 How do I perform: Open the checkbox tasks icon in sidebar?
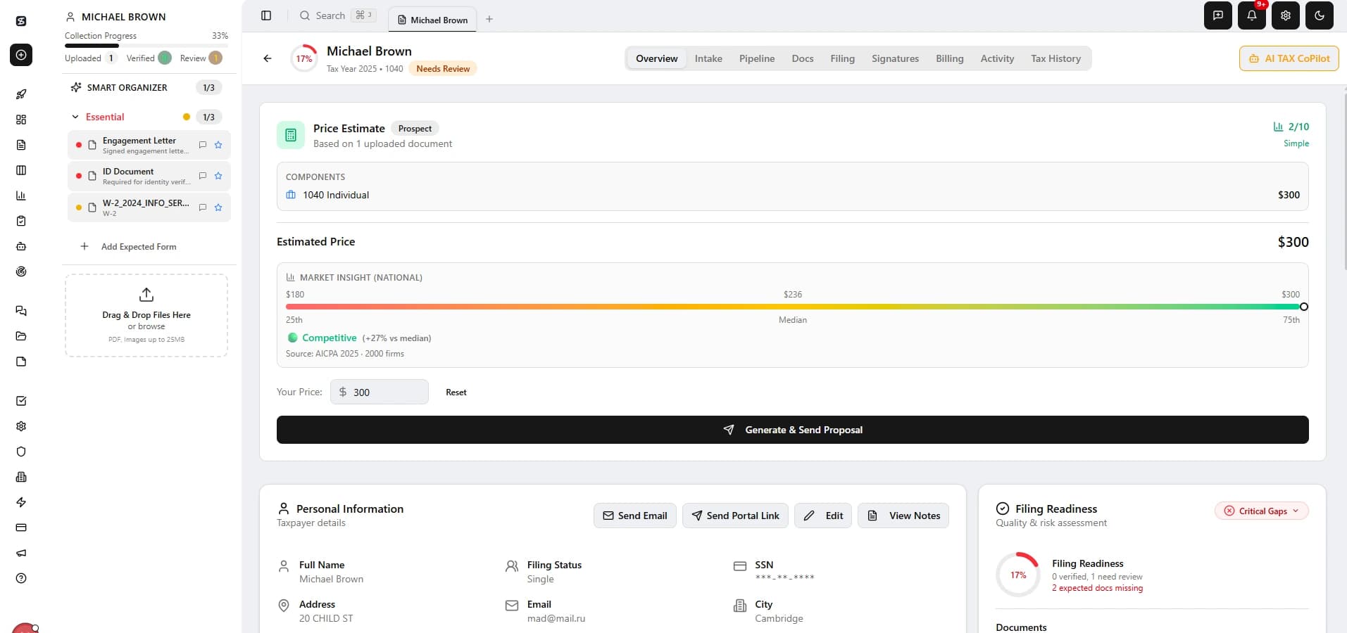pyautogui.click(x=21, y=401)
